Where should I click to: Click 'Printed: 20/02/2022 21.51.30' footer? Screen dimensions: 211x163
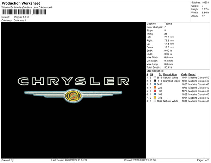(x=140, y=160)
